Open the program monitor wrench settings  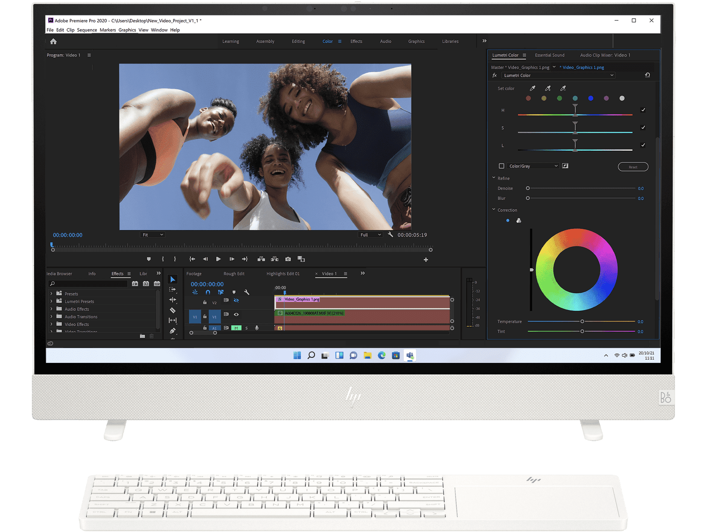point(390,234)
